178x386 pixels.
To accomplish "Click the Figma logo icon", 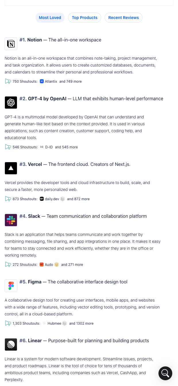I will pyautogui.click(x=11, y=286).
